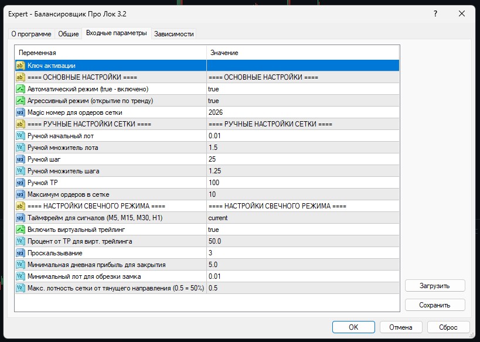Select the Ручной начальный лот label
Viewport: 480px width, 342px height.
tap(60, 136)
